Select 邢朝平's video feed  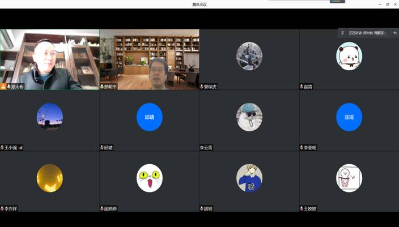point(150,57)
